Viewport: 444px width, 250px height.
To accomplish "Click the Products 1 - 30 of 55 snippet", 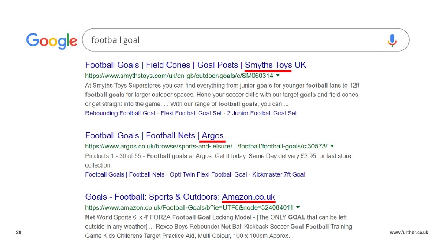I will (x=218, y=161).
